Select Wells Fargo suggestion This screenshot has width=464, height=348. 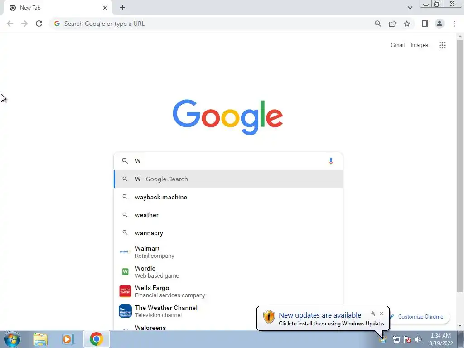click(x=228, y=291)
